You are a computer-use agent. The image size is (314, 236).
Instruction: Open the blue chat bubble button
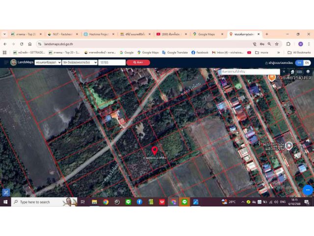[307, 190]
